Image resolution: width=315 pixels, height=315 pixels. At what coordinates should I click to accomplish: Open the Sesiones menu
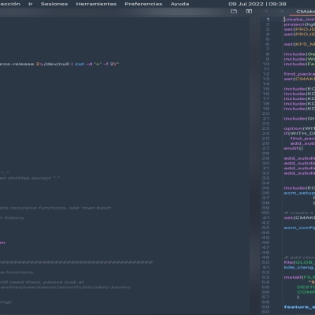(x=54, y=4)
